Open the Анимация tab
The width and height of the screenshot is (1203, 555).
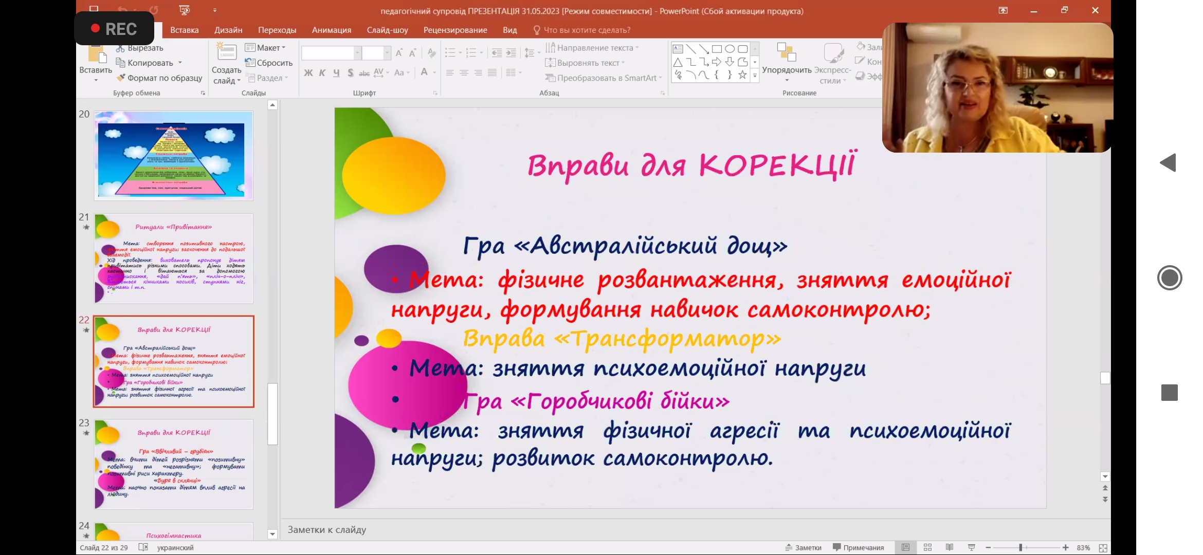(332, 30)
